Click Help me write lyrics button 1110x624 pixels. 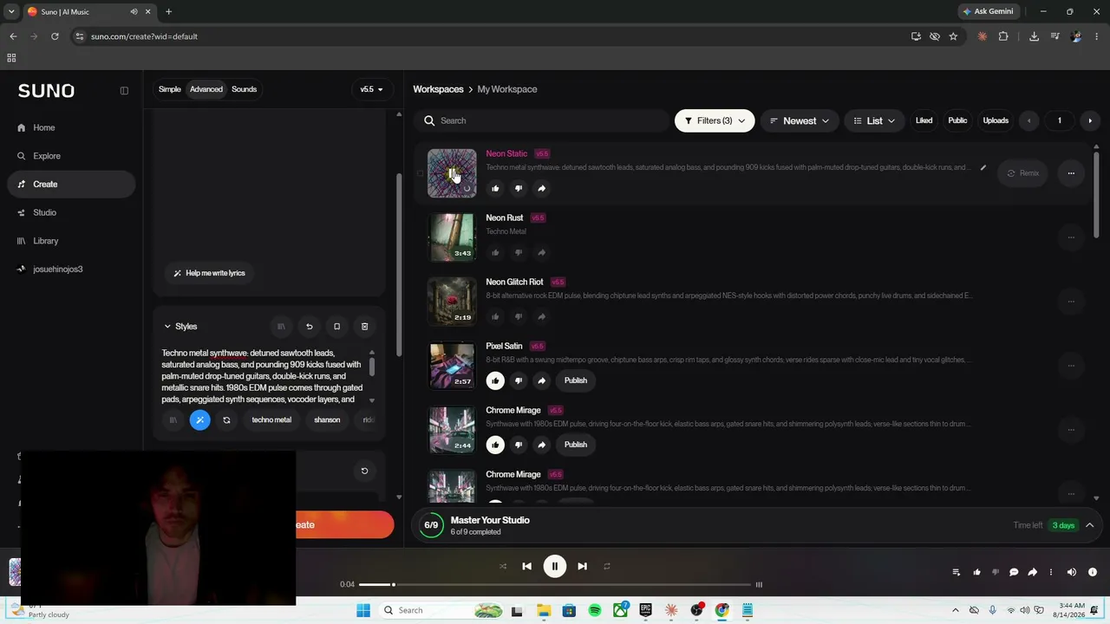(x=209, y=273)
